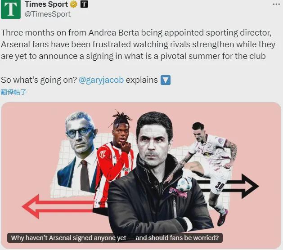Click the football in the card image
283x250 pixels.
184,183
